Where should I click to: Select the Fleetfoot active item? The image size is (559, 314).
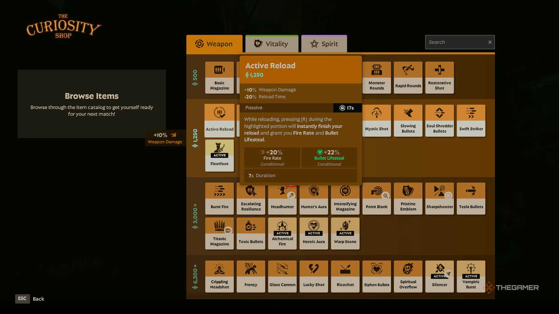coord(219,155)
